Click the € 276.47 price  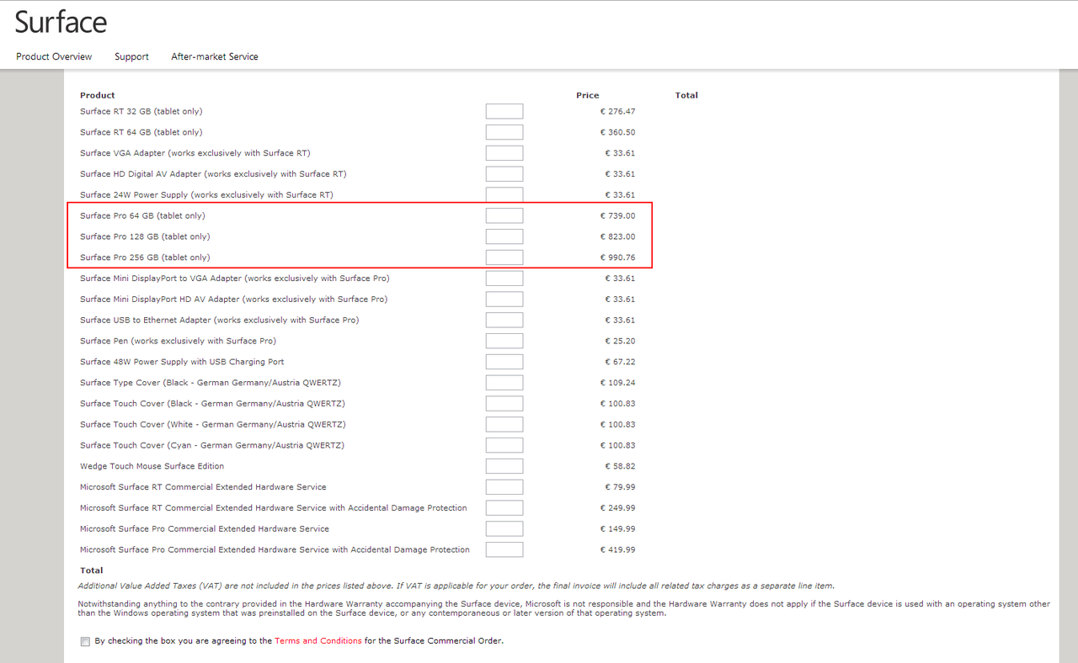click(x=617, y=111)
